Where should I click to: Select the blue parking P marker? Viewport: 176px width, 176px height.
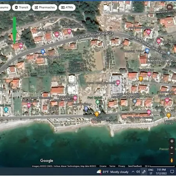coord(86,109)
